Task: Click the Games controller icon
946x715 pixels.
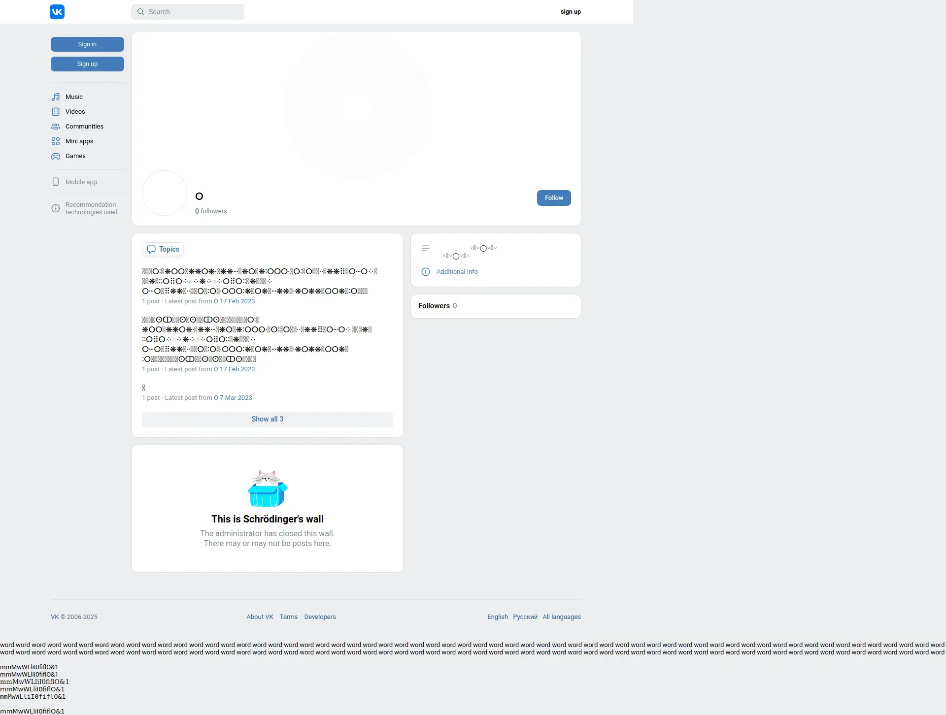Action: click(56, 156)
